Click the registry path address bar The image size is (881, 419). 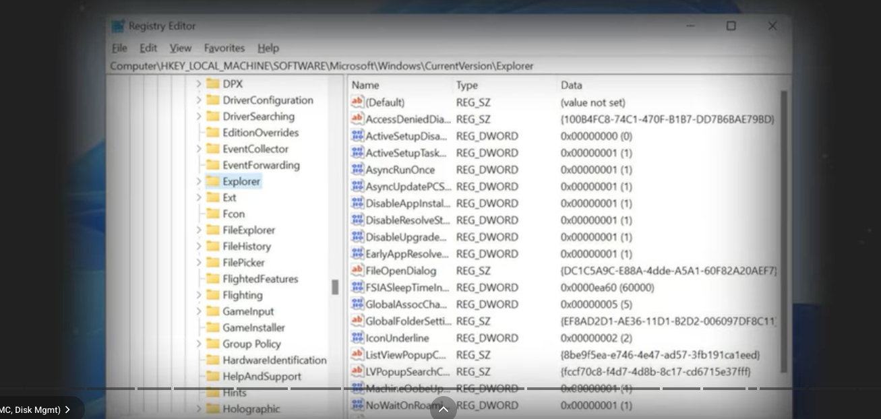(x=448, y=66)
